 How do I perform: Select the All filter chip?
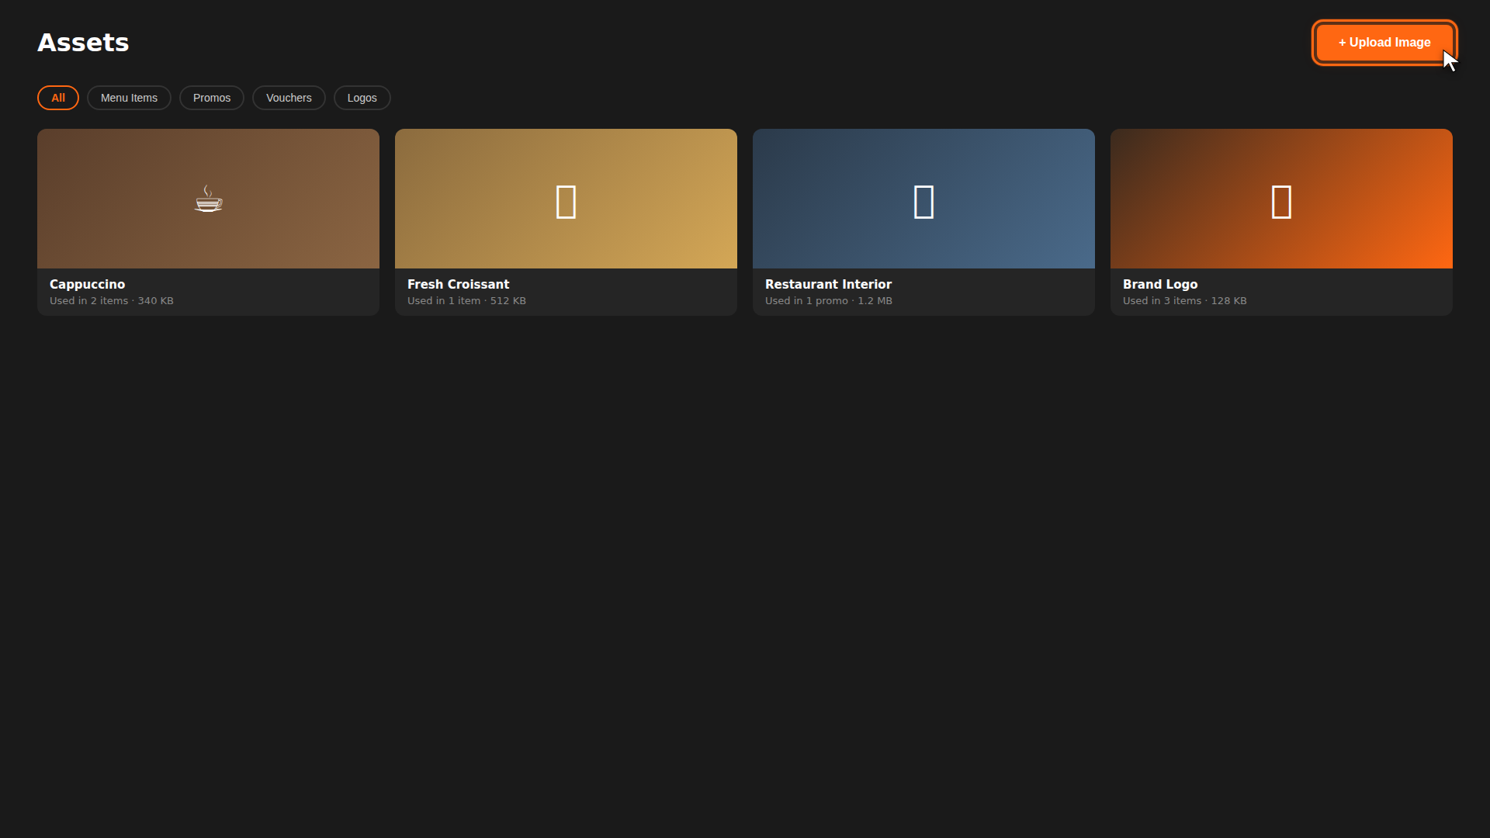58,98
